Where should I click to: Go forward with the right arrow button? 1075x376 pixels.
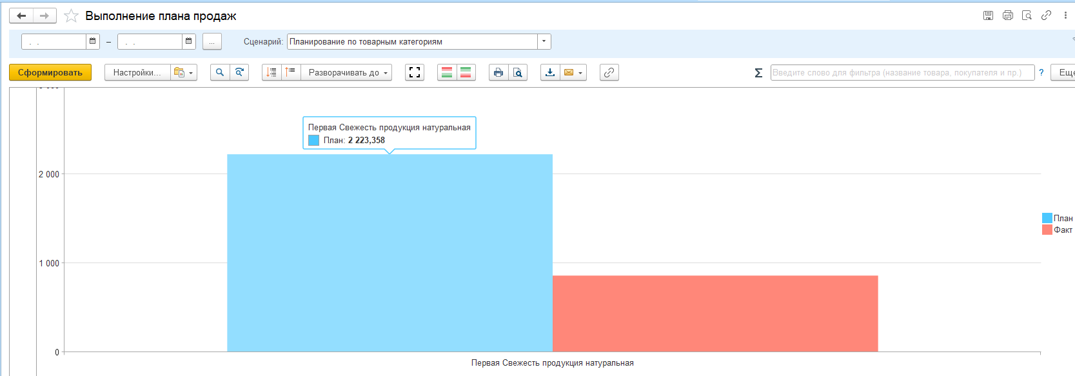click(x=44, y=15)
